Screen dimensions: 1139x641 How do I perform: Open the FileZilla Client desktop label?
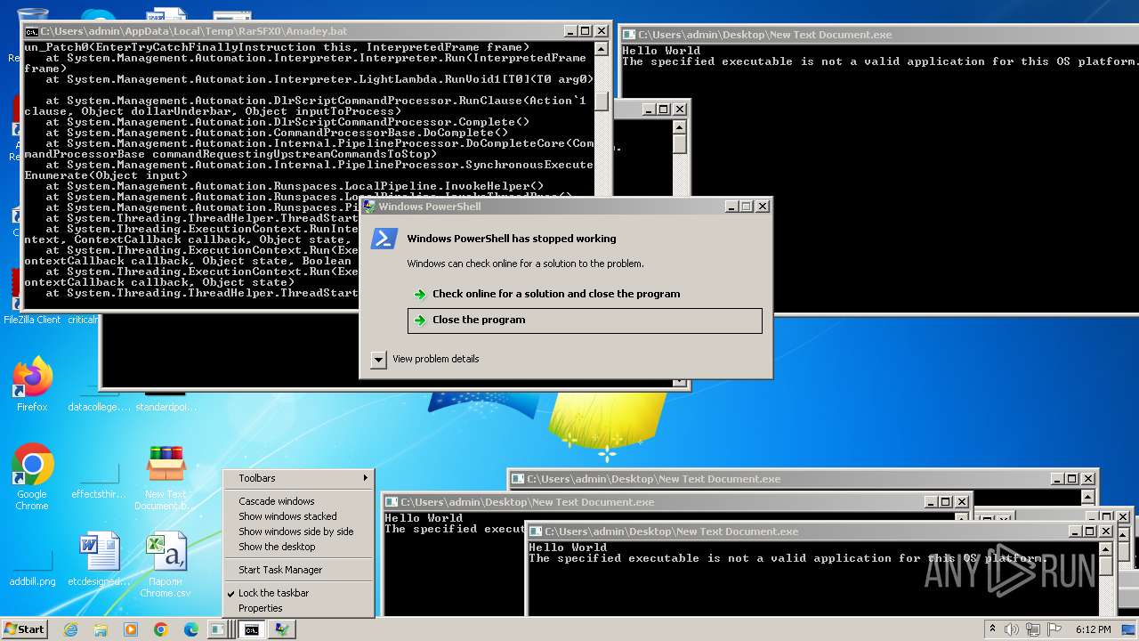(32, 320)
